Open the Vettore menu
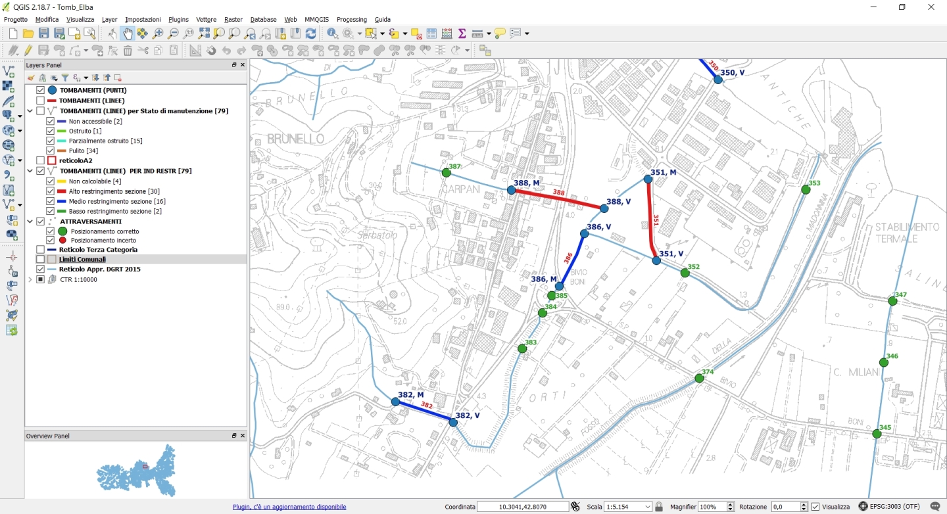 pyautogui.click(x=206, y=20)
